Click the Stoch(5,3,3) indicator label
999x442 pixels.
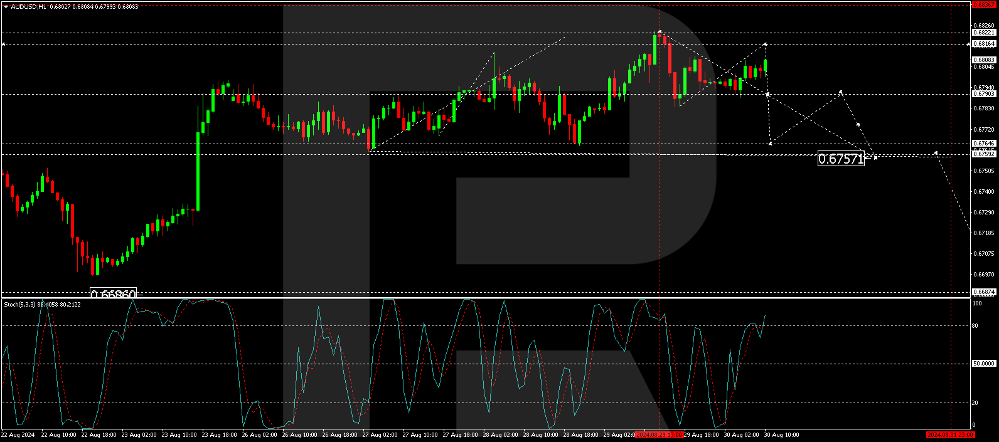19,305
